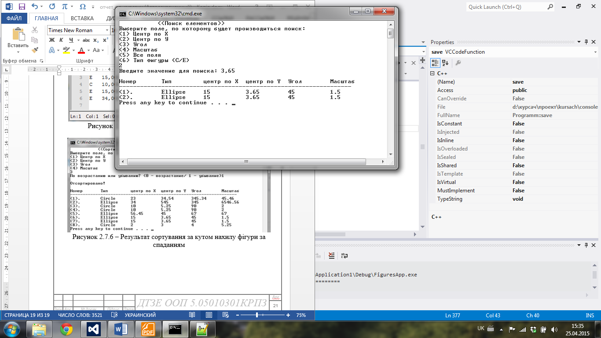The image size is (601, 338).
Task: Click the zoom out minus button
Action: coord(238,315)
